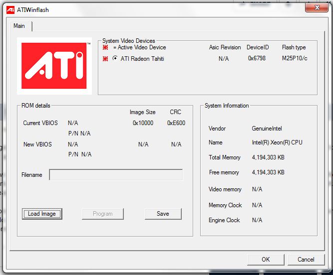Click the Total Memory value 4,194,303 KB
333x275 pixels.
[268, 157]
